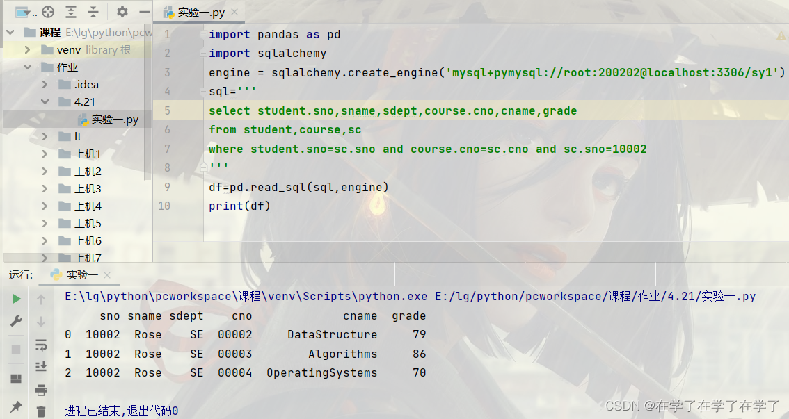
Task: Expand the venv folder
Action: pos(27,50)
